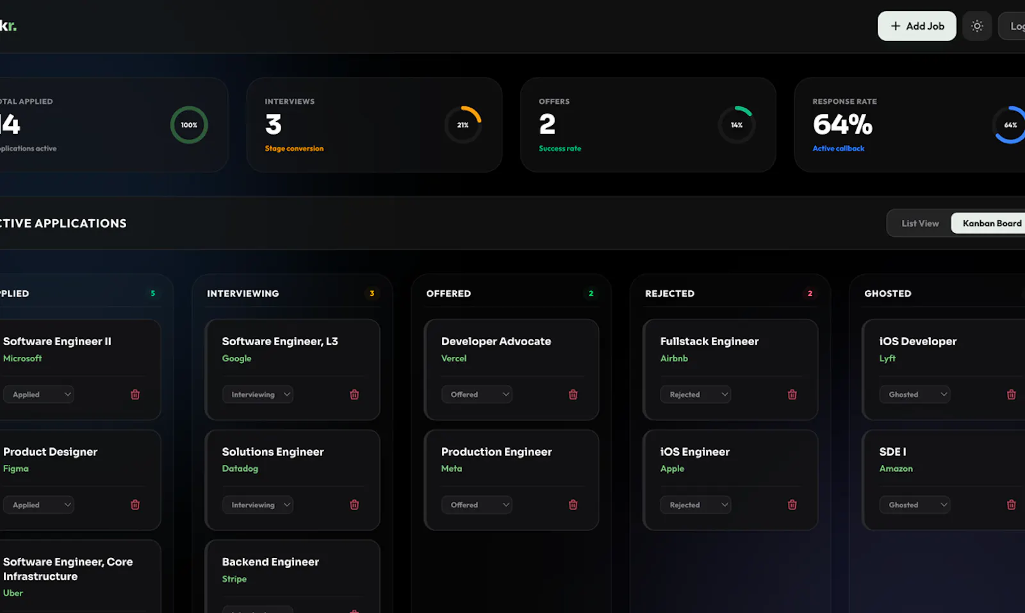Switch to List View
Screen dimensions: 1025x613
point(920,224)
